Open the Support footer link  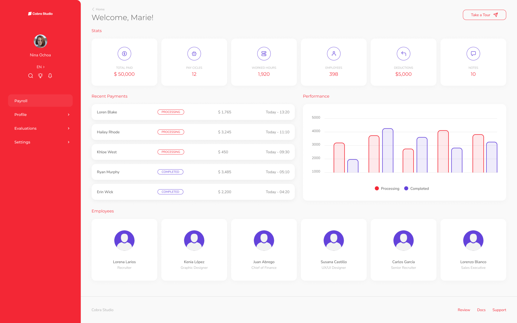tap(499, 310)
